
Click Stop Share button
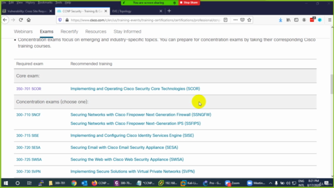point(189,3)
